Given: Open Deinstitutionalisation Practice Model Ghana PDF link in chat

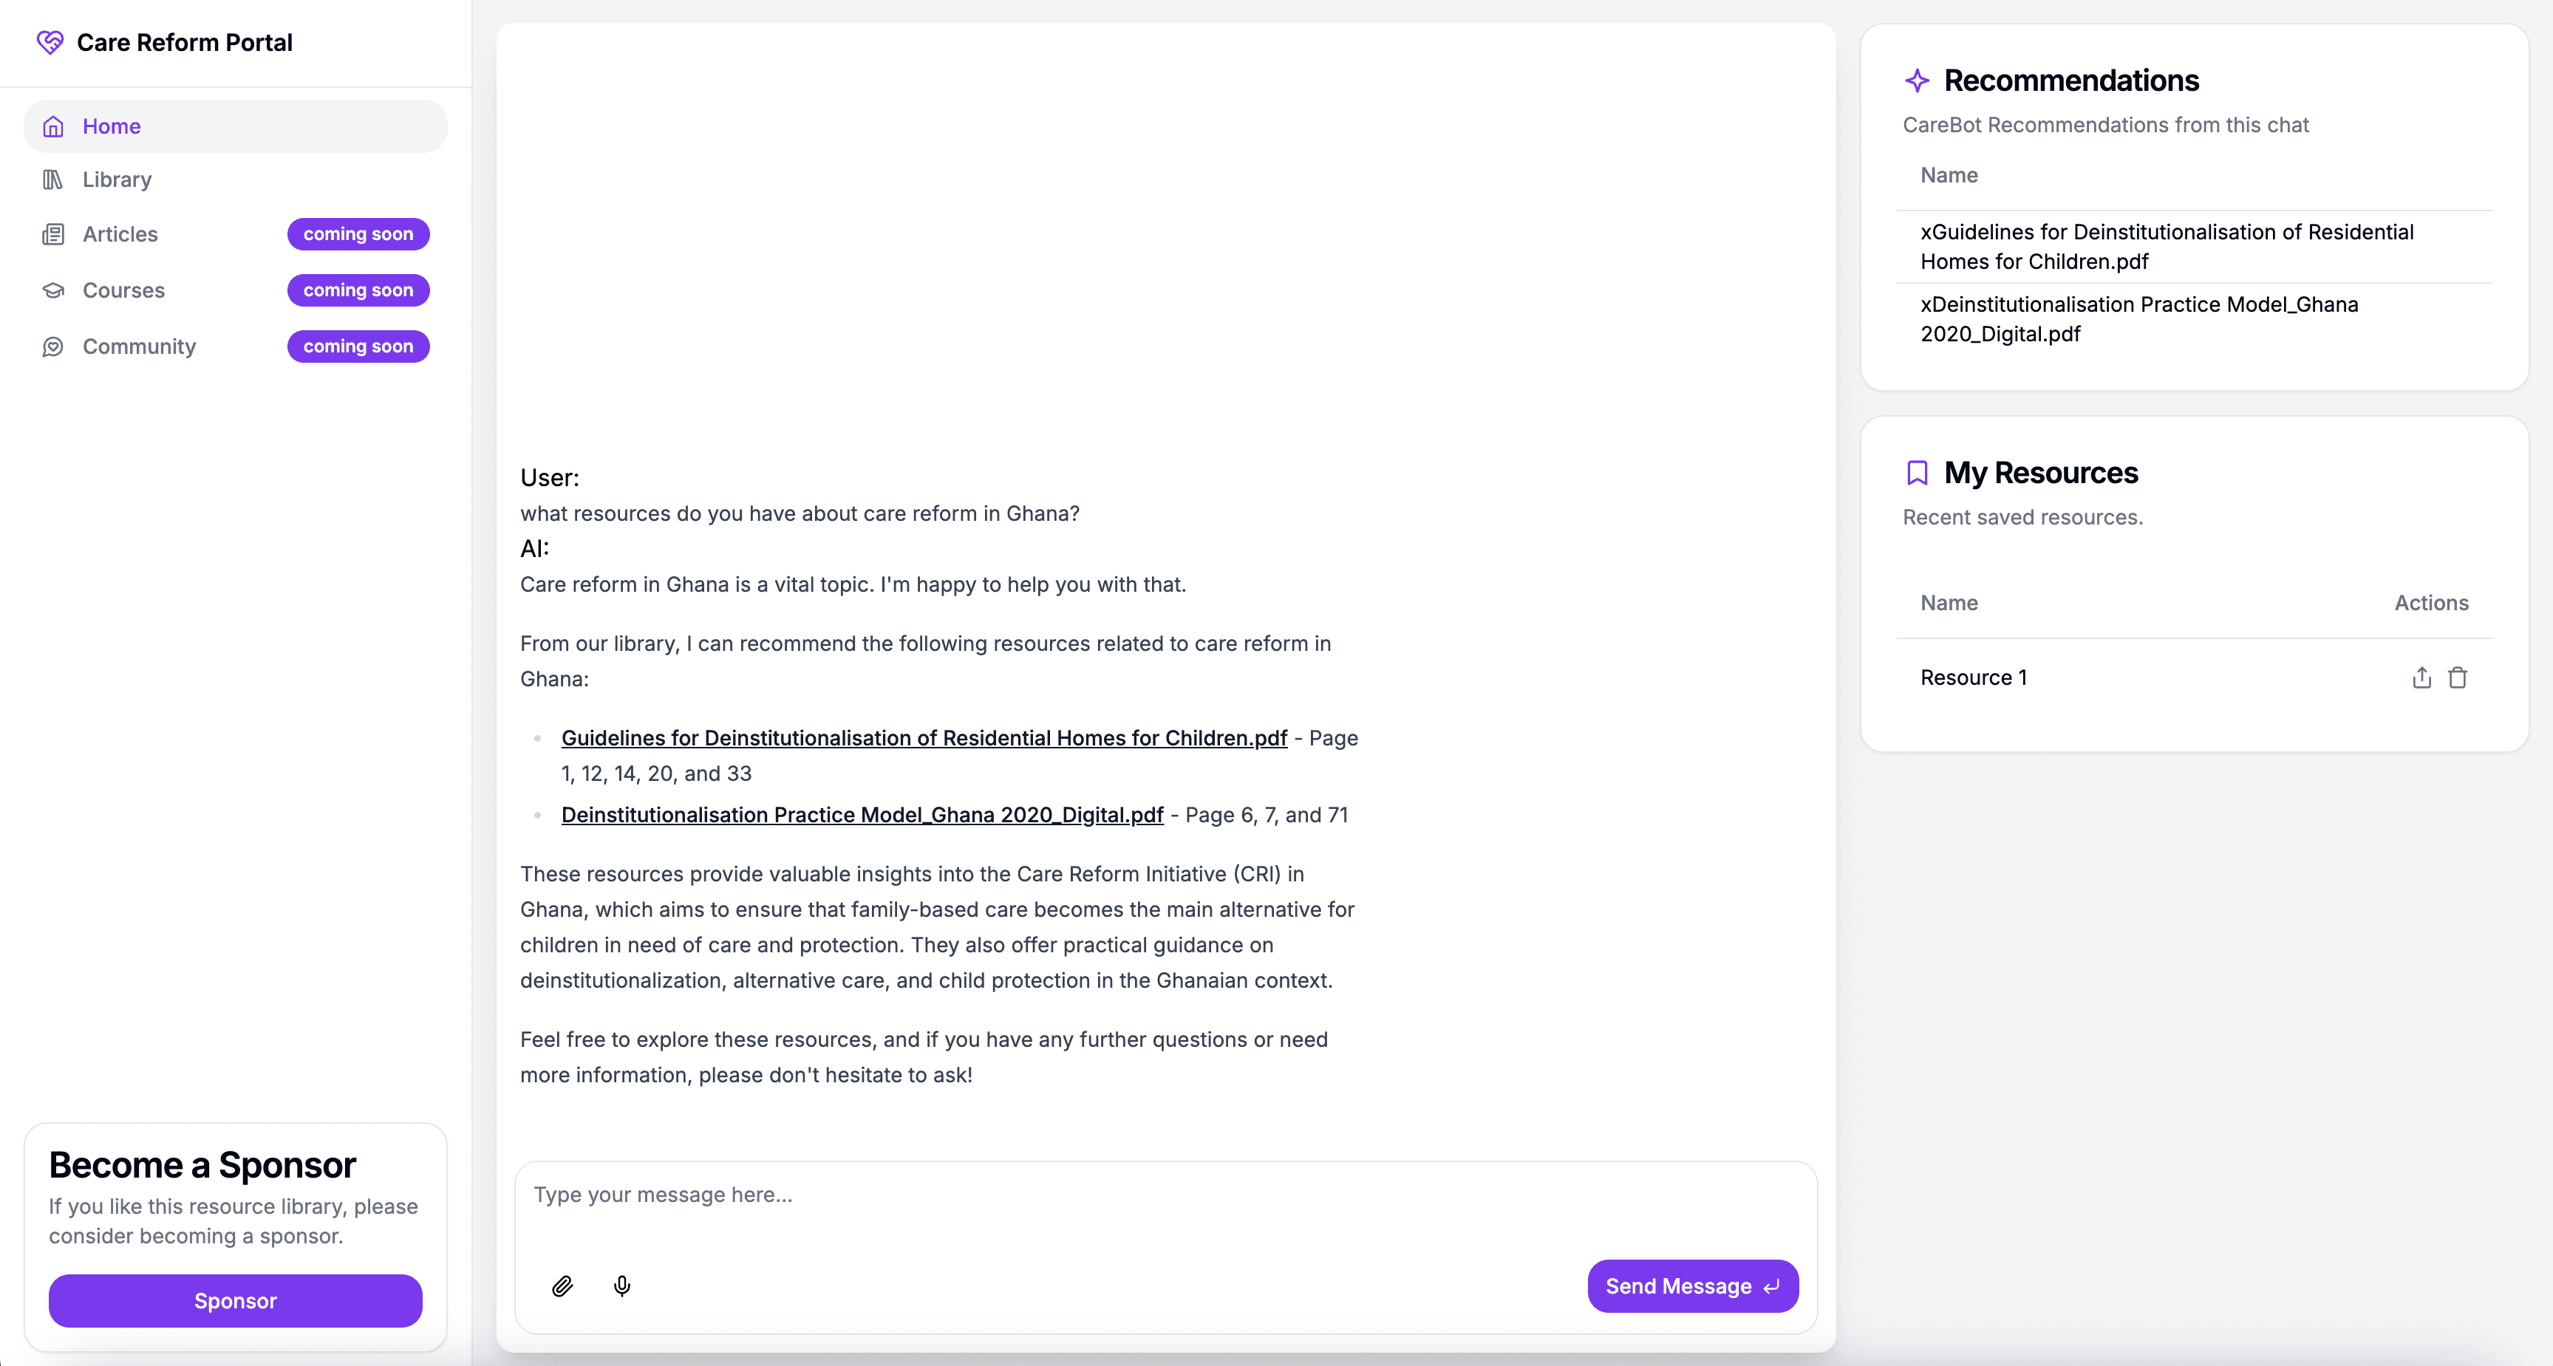Looking at the screenshot, I should pyautogui.click(x=862, y=814).
